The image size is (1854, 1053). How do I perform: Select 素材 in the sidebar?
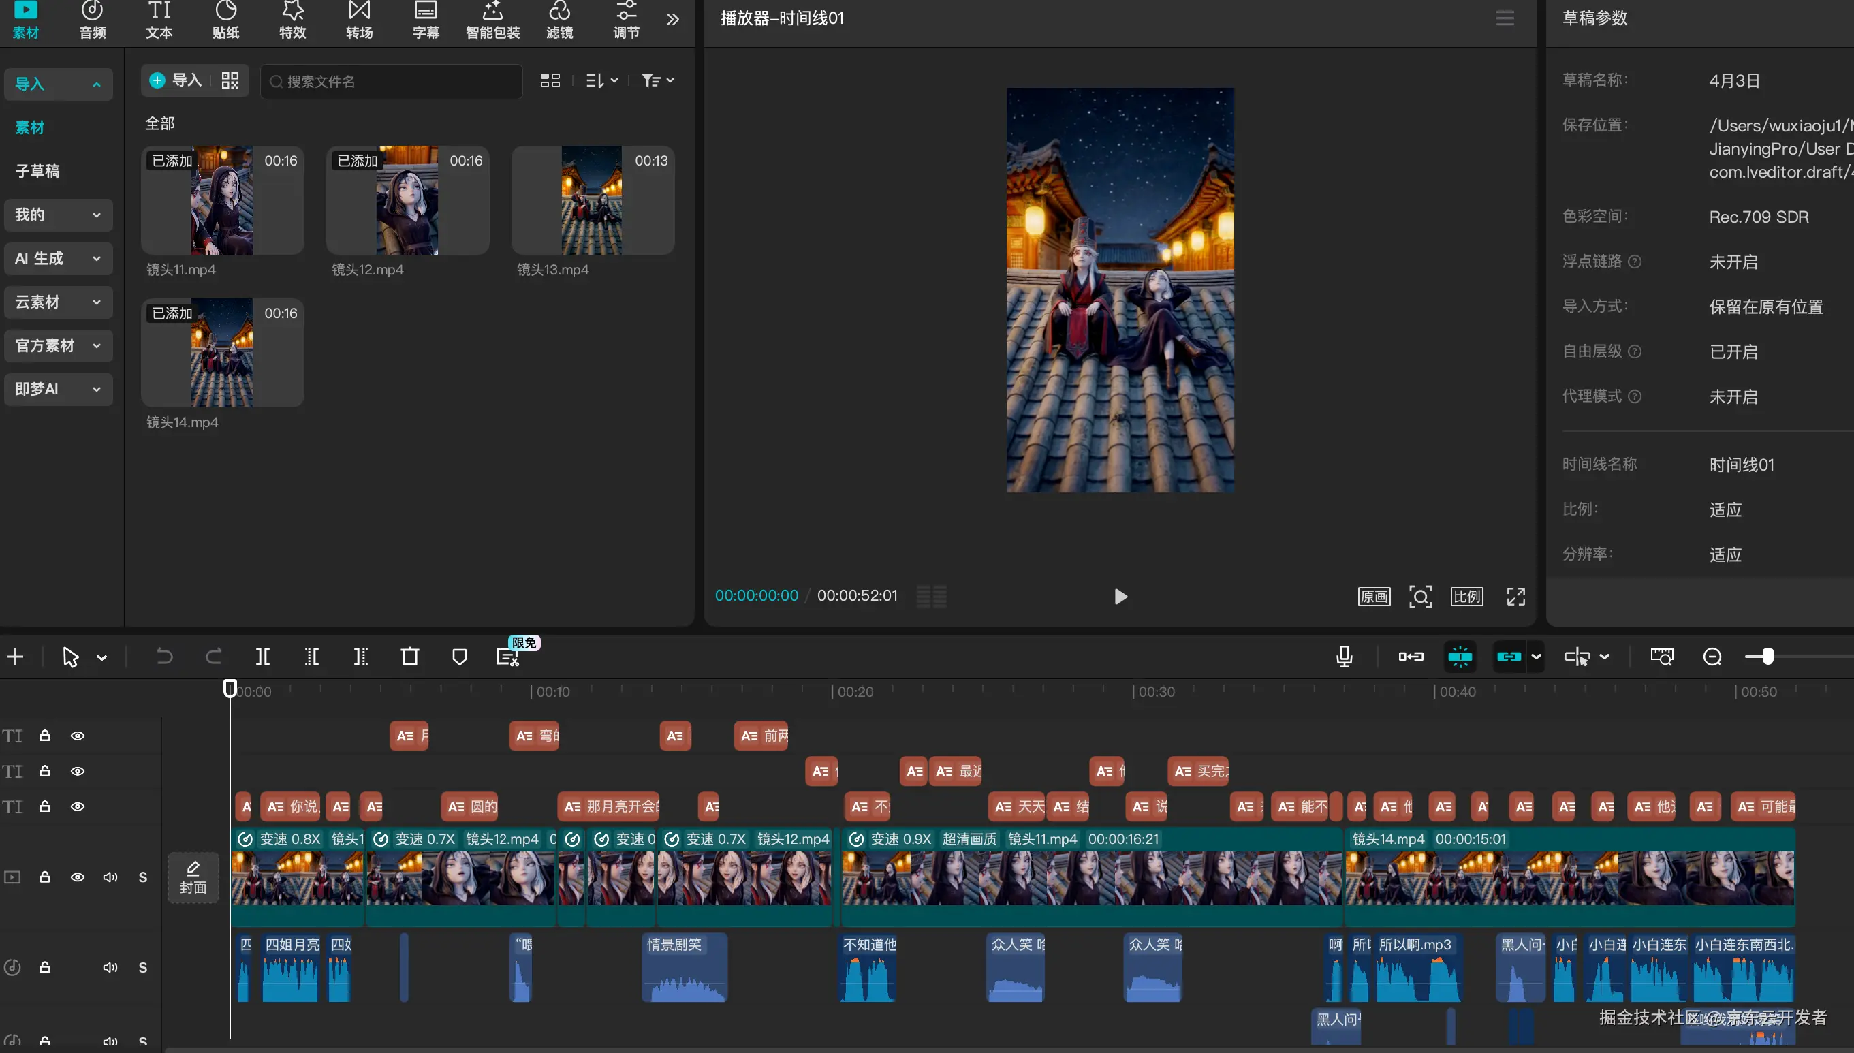[x=30, y=127]
